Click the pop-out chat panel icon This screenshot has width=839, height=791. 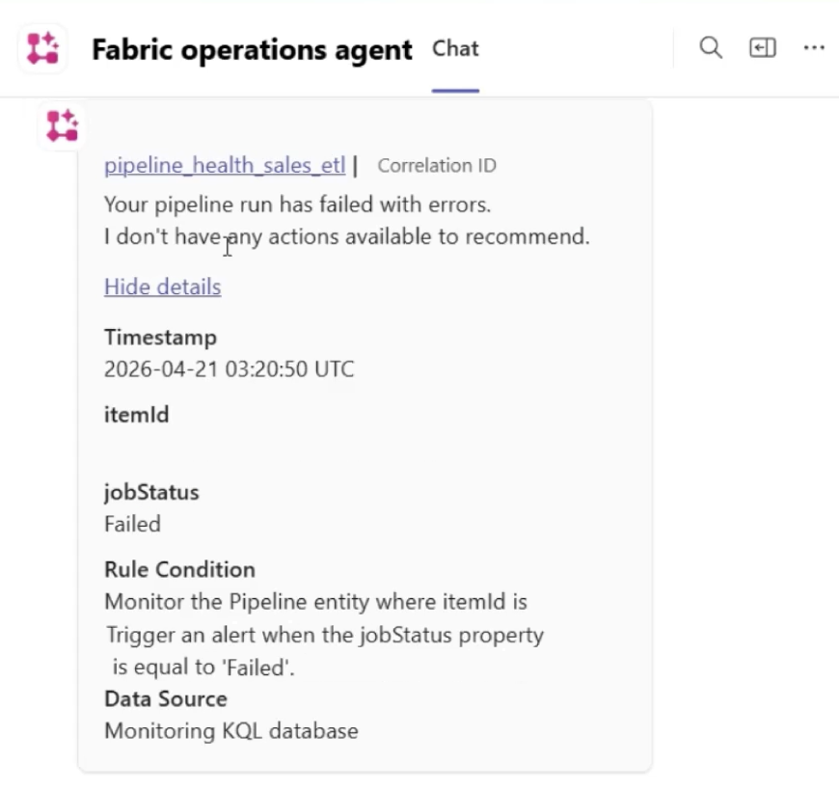click(763, 47)
